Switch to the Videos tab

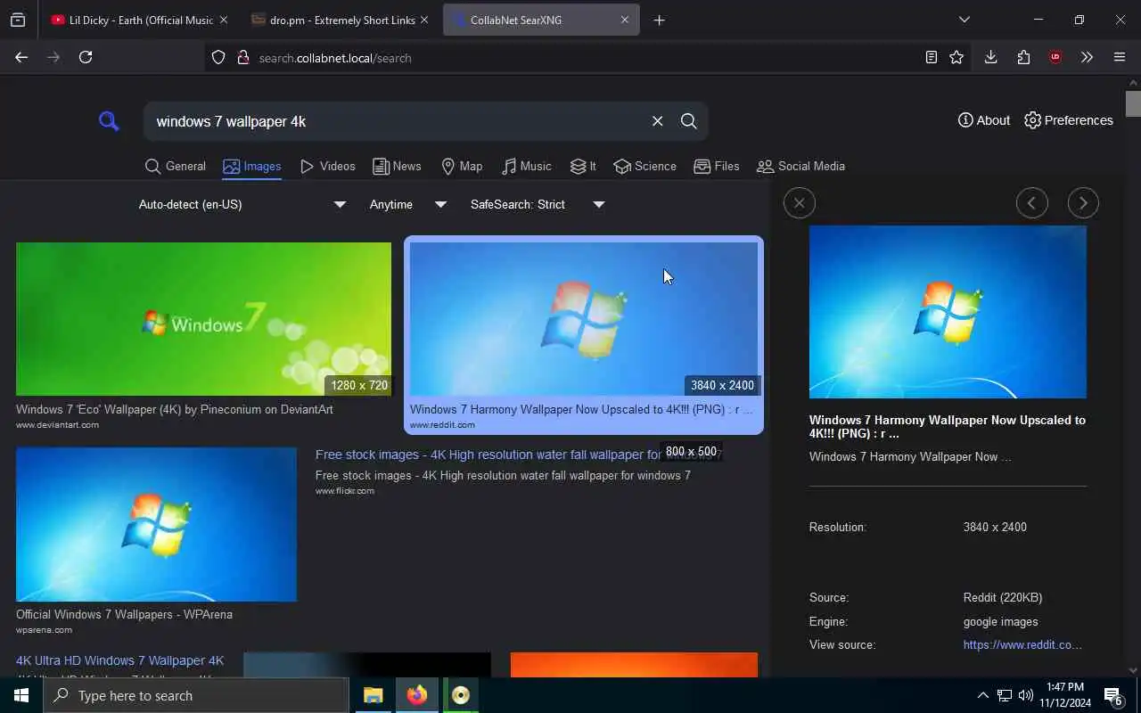tap(328, 166)
